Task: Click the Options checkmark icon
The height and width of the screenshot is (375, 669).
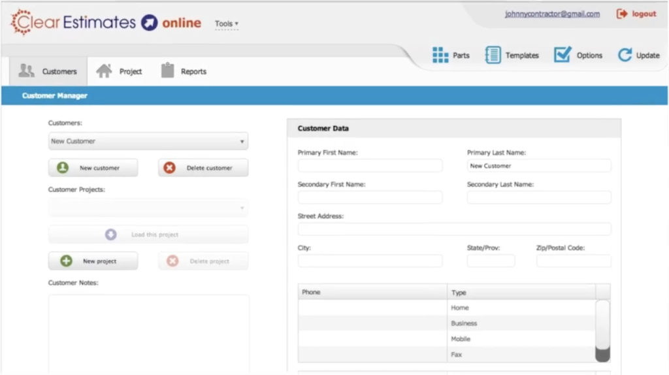Action: pos(562,56)
